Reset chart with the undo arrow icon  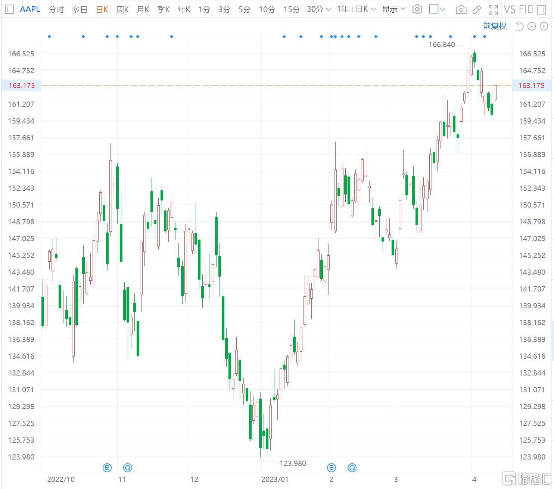coord(519,26)
